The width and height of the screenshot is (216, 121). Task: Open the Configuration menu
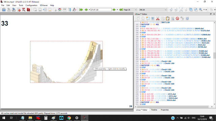(31, 5)
